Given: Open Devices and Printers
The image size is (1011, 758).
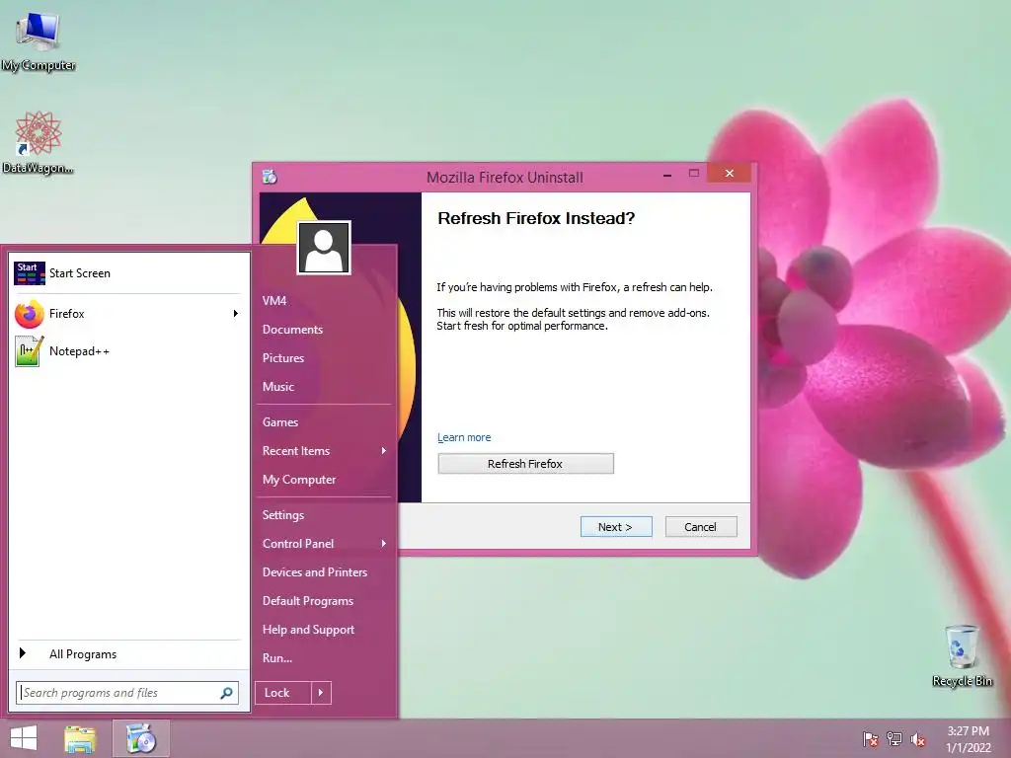Looking at the screenshot, I should [x=315, y=572].
